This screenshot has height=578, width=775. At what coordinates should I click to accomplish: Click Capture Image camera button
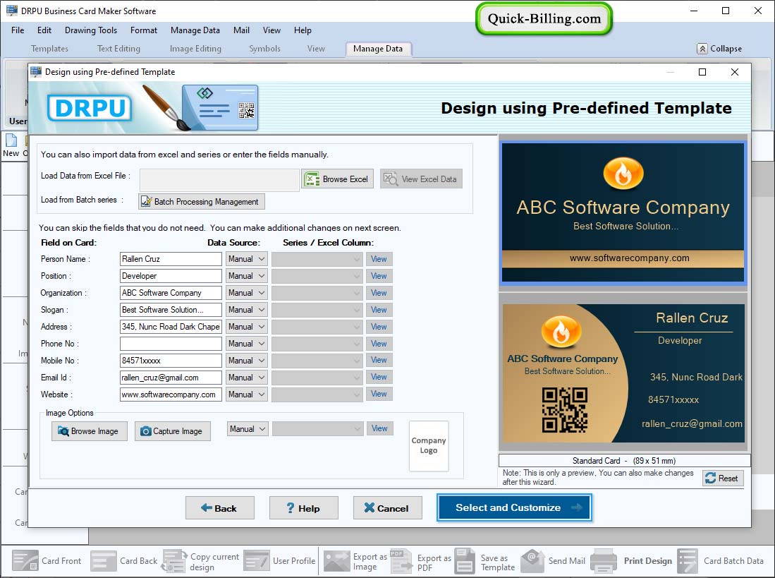[x=172, y=431]
